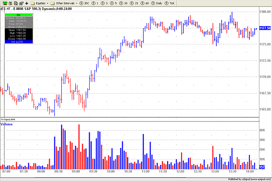Click the Open 1167.50 value
Screen dimensions: 272x181
[x=21, y=30]
